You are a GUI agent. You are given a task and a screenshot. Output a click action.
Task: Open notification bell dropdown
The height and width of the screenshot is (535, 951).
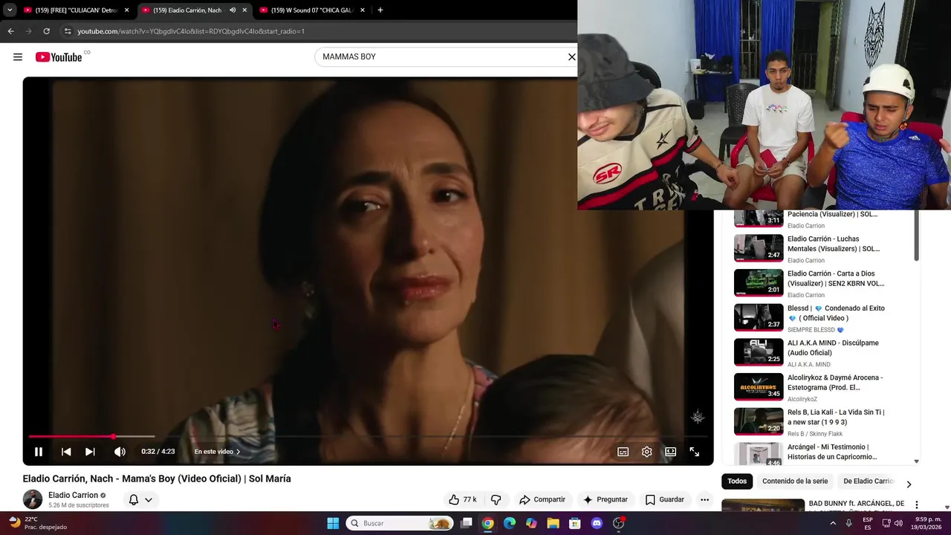point(140,499)
